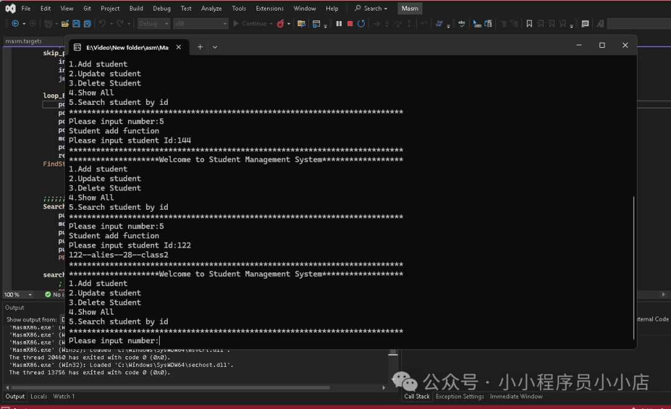Click the IntelliCode DNA-style toolbar icon
Screen dimensions: 671x409
[439, 24]
